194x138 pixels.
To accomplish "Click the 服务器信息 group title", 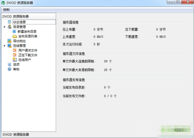I will coord(70,22).
